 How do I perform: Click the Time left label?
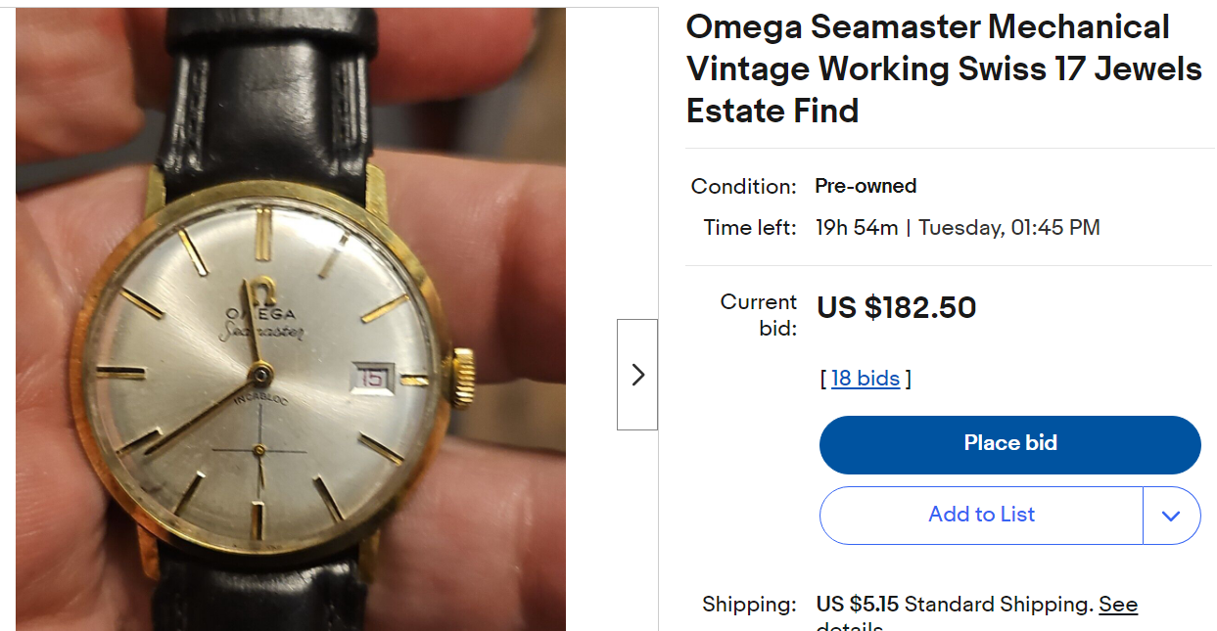point(750,228)
